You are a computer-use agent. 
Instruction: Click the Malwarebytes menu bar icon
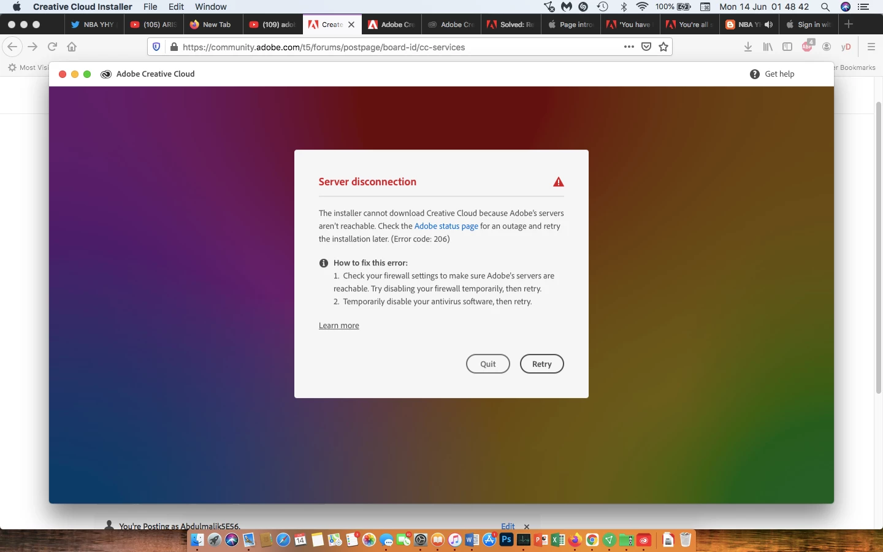tap(567, 7)
